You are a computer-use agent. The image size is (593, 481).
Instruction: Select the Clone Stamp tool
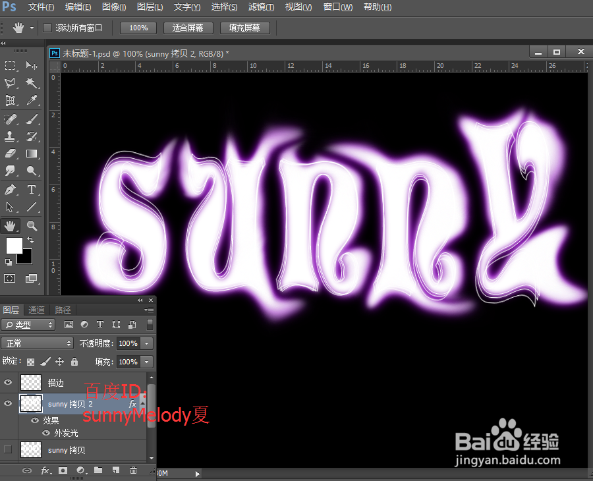point(10,136)
